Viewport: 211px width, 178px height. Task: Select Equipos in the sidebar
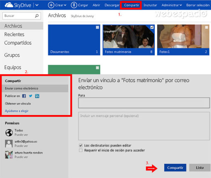point(13,67)
